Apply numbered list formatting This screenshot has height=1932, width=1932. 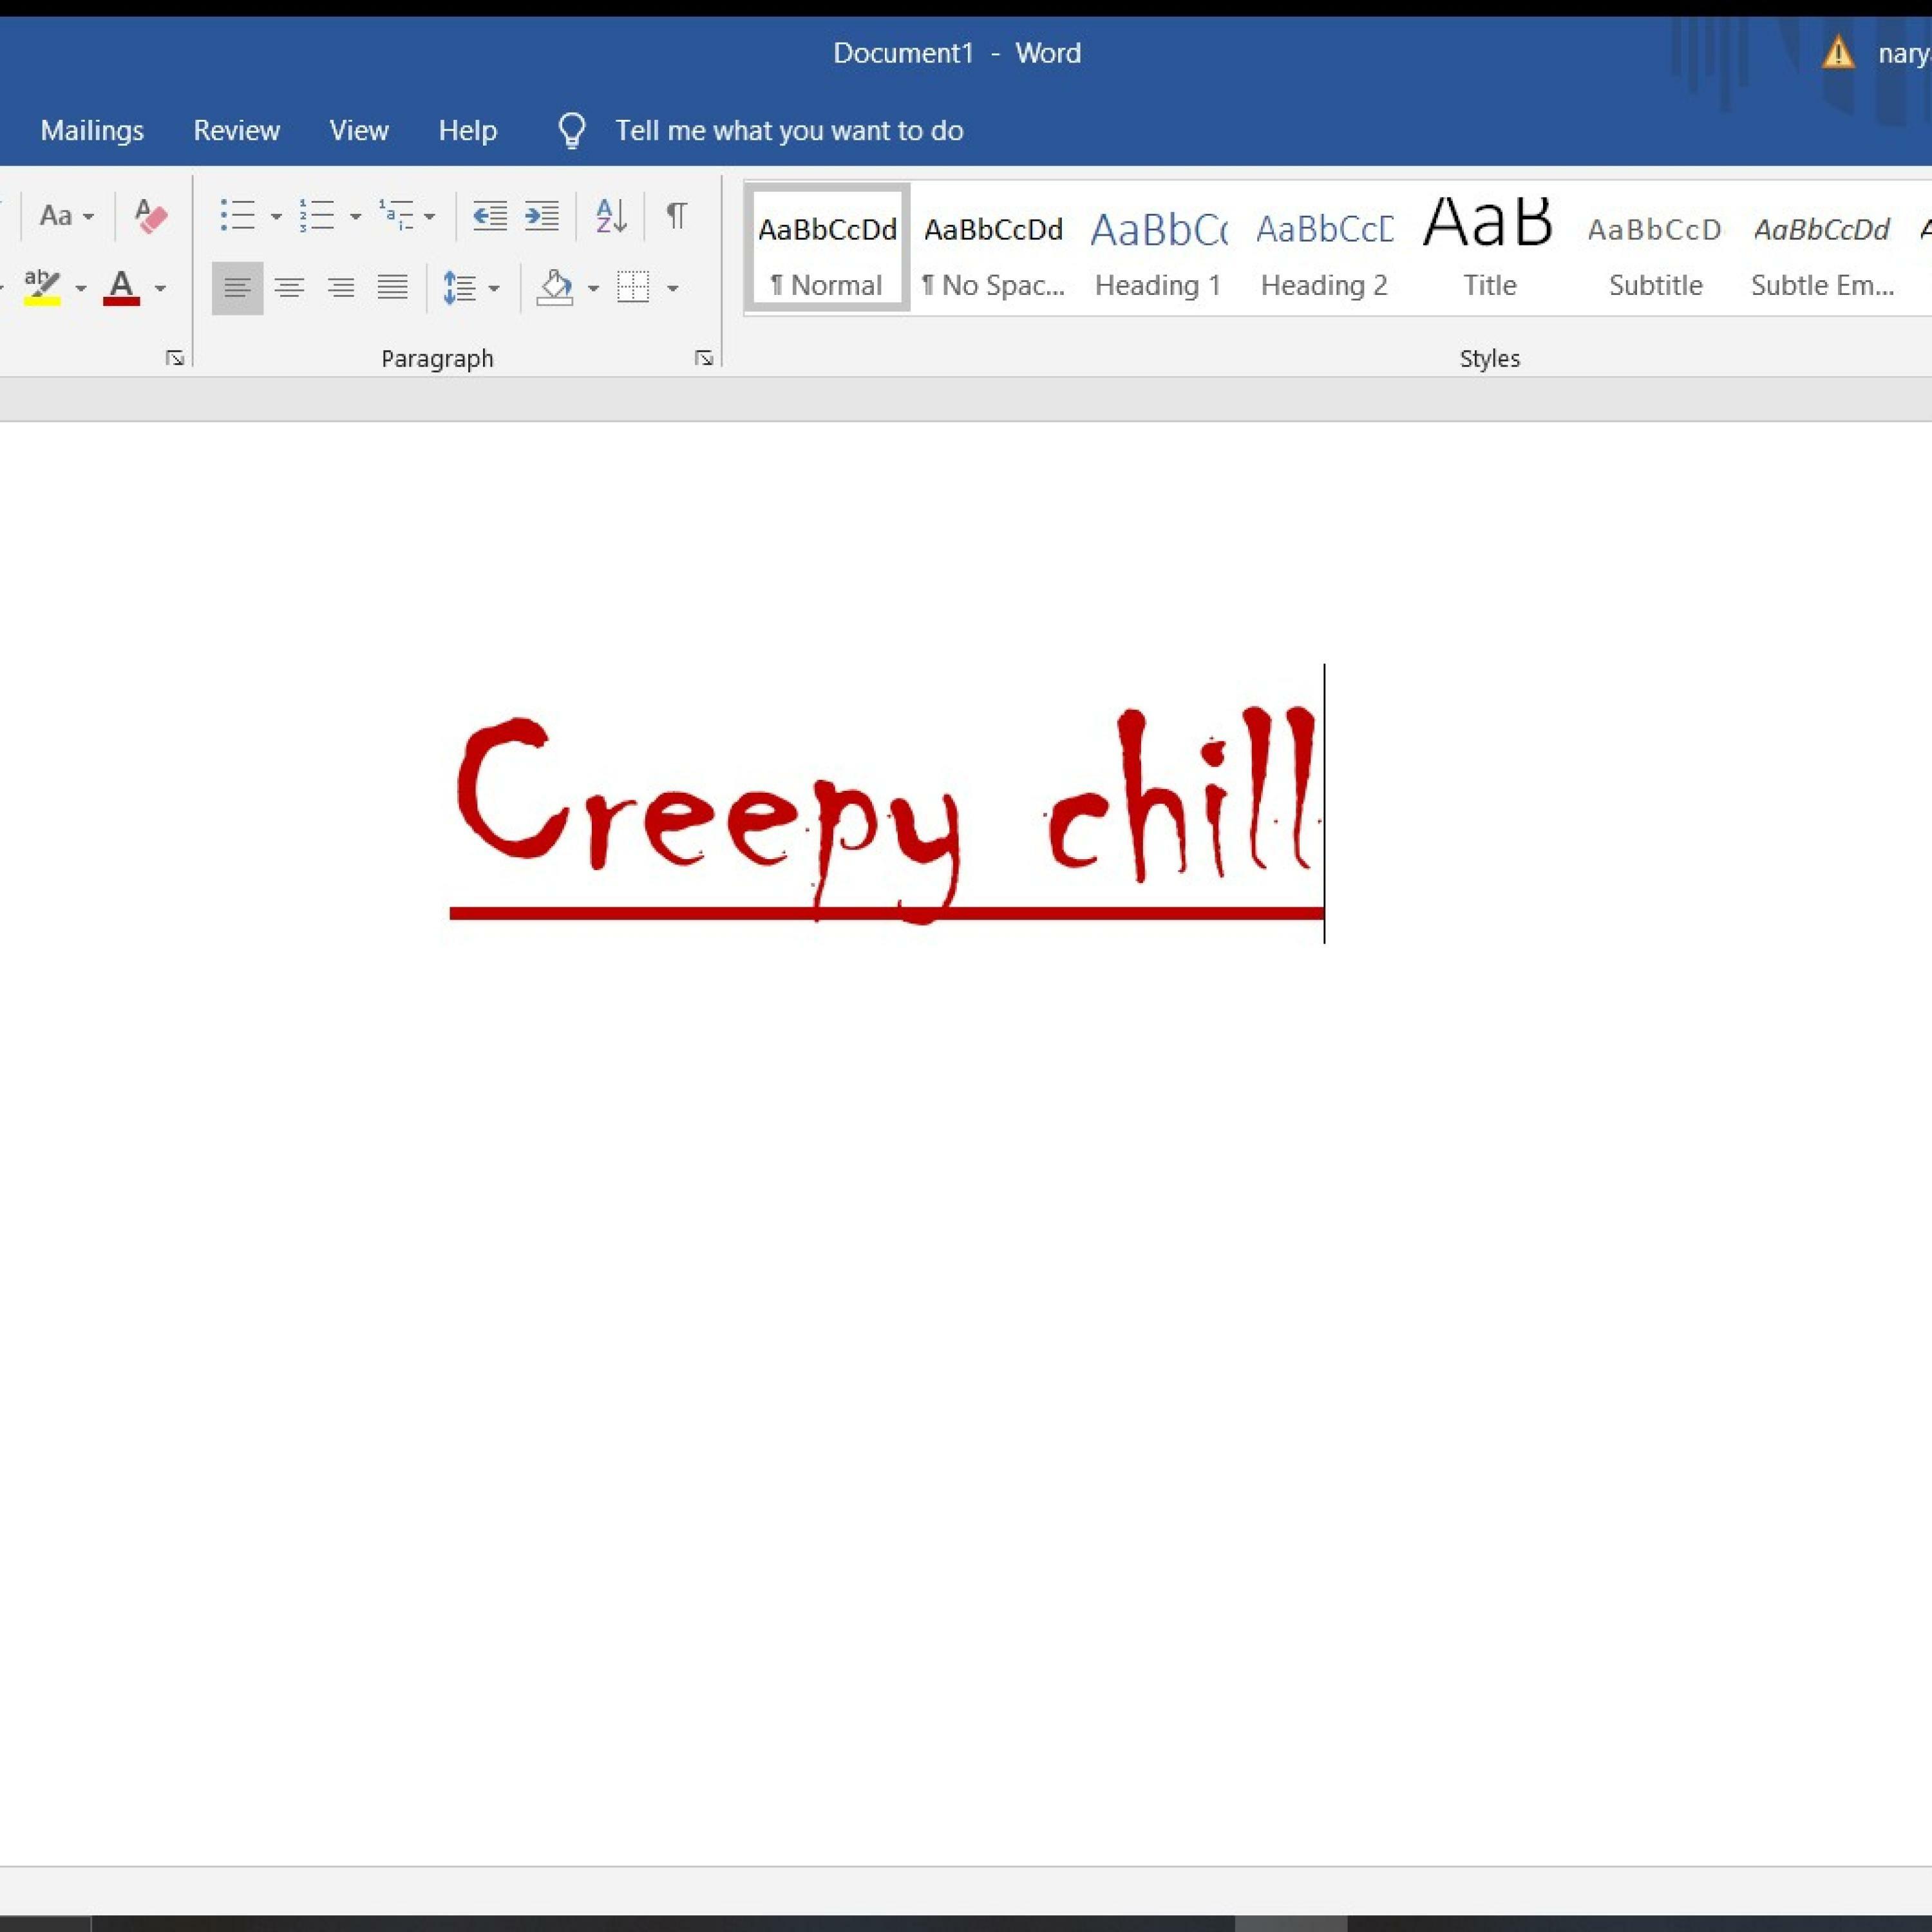point(317,215)
